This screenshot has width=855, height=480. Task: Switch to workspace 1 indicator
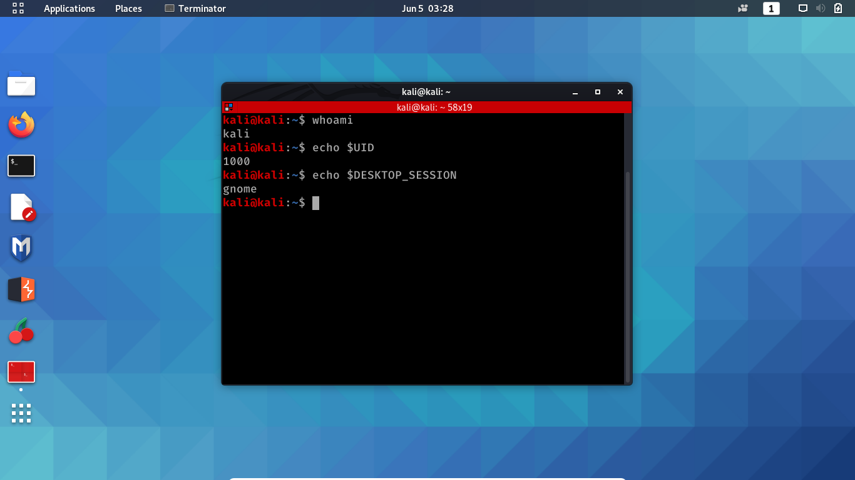(x=771, y=8)
